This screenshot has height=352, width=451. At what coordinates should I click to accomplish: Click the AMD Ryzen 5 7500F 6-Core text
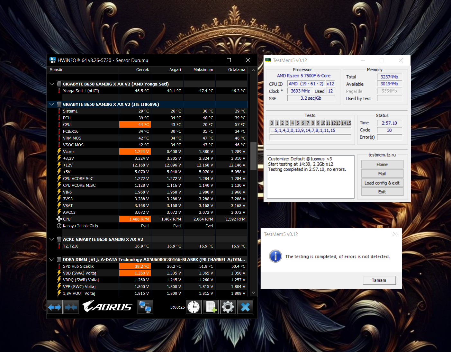tap(304, 76)
